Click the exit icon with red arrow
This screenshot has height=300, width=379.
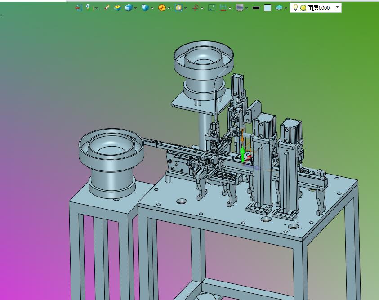78,8
